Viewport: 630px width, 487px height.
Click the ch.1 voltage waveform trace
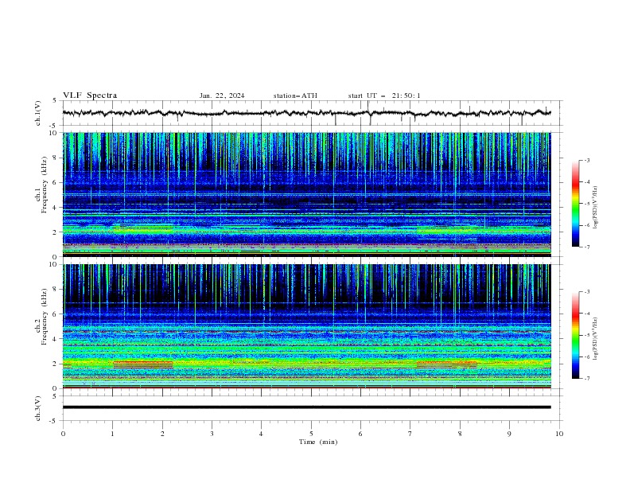pos(306,113)
